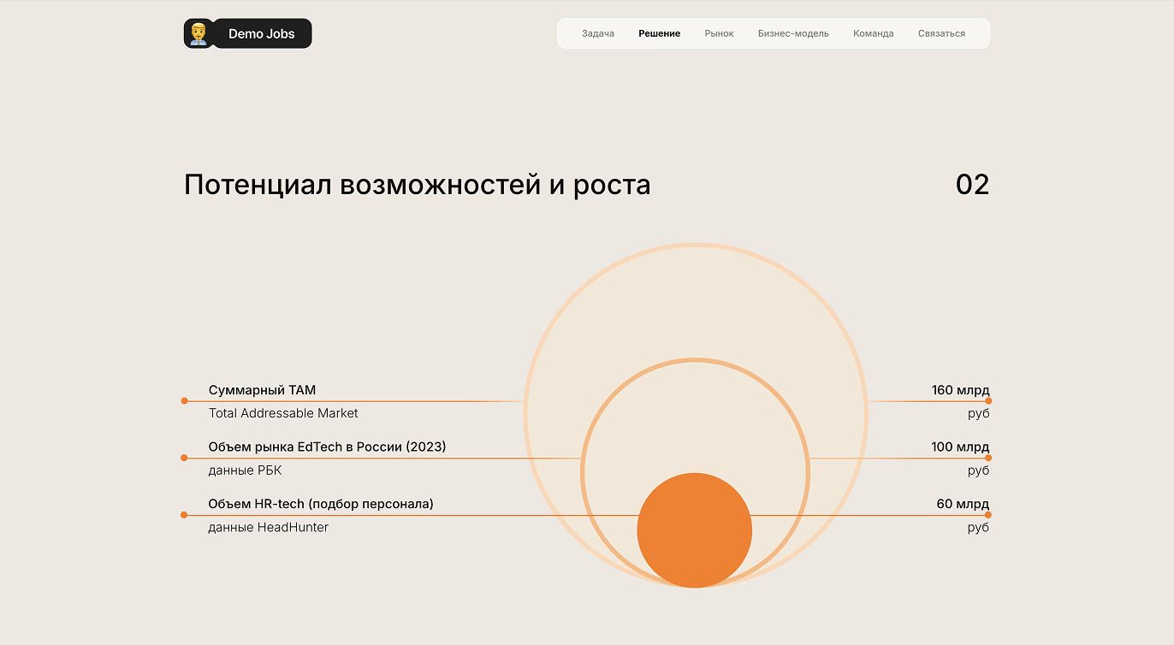Select the Решение nav item
Screen dimensions: 1174x645
(x=660, y=33)
